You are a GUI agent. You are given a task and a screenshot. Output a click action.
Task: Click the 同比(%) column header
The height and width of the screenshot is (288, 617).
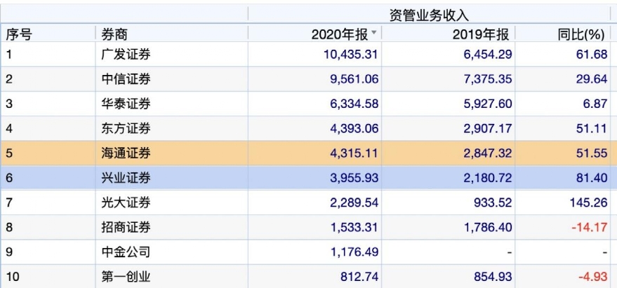(581, 34)
